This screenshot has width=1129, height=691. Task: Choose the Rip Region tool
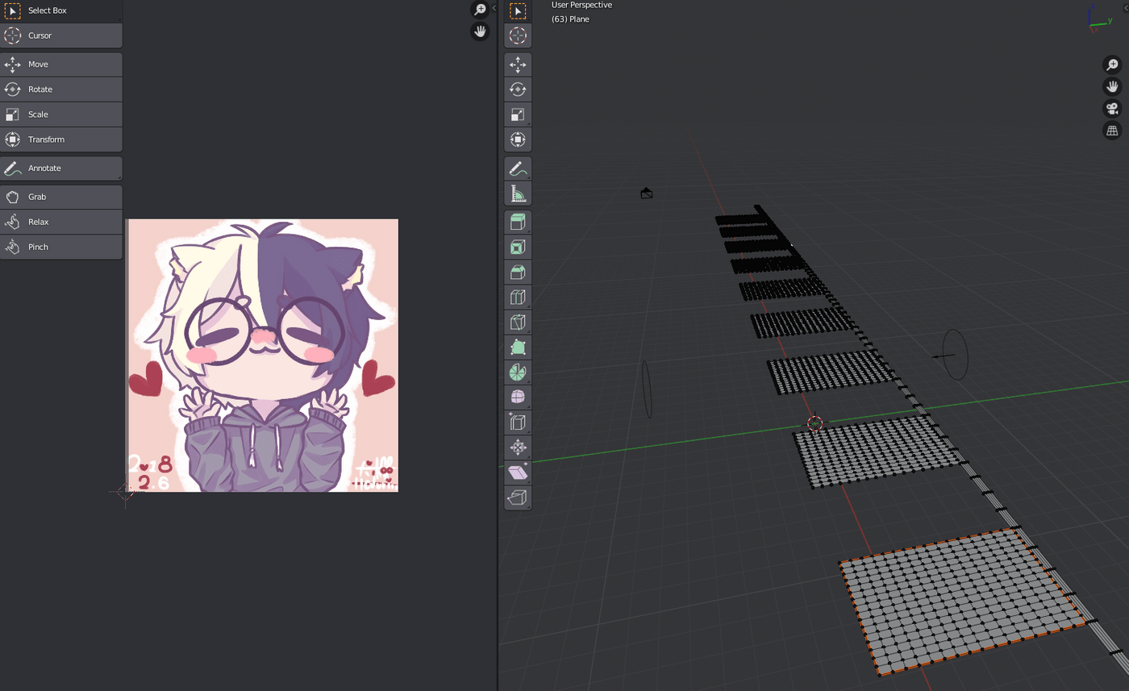pos(518,497)
